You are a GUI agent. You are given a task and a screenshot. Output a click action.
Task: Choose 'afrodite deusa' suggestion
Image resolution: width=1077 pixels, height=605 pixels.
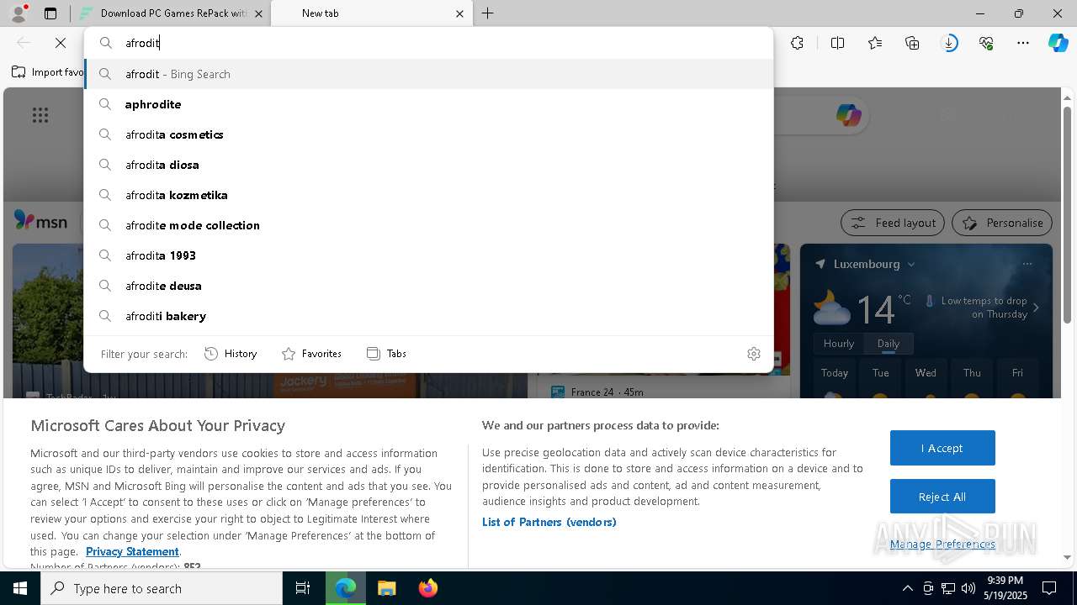(x=429, y=286)
